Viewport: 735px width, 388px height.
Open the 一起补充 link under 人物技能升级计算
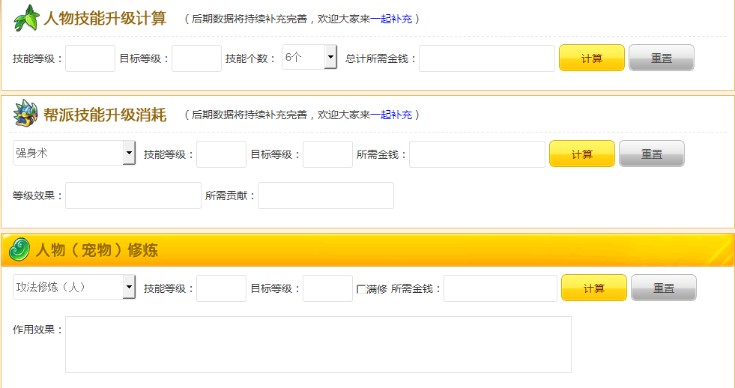(x=391, y=19)
